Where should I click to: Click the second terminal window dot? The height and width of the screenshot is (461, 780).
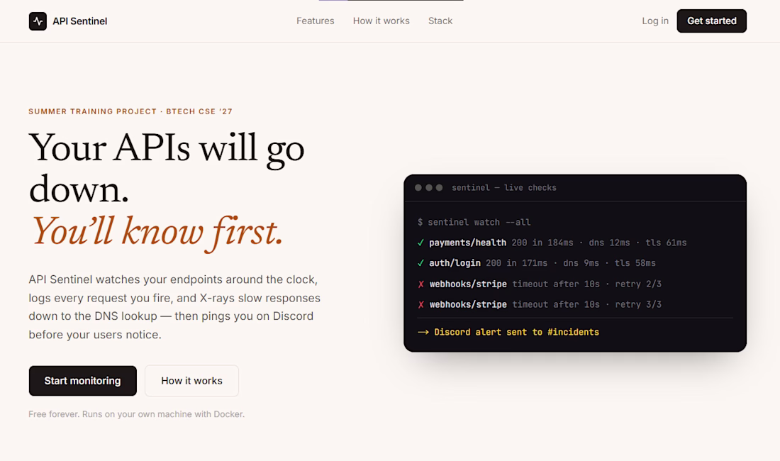pos(429,187)
